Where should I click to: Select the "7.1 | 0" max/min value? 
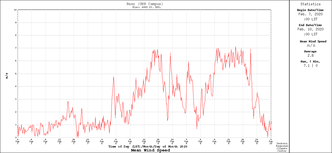pos(310,66)
